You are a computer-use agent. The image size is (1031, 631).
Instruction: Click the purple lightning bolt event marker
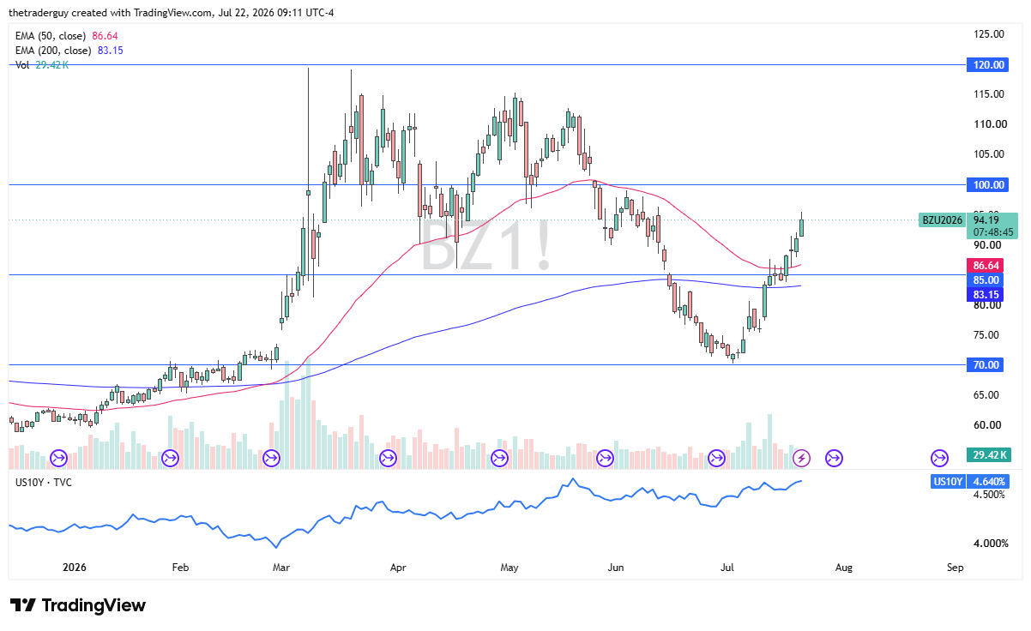pos(801,459)
